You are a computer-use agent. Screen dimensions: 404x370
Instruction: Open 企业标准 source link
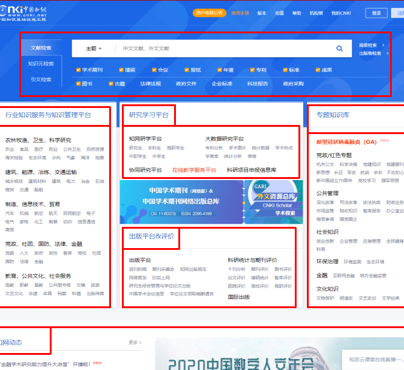point(222,84)
